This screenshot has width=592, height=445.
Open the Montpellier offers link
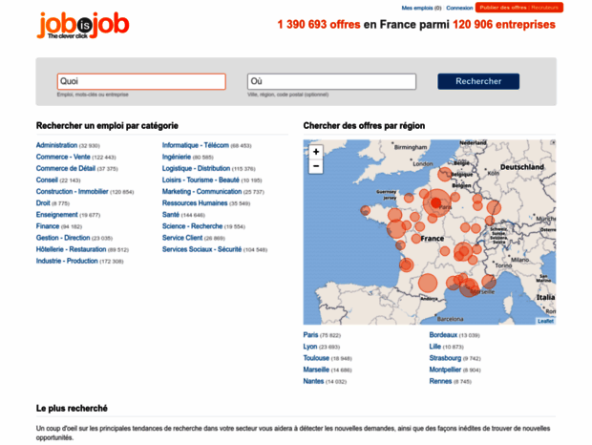(445, 370)
